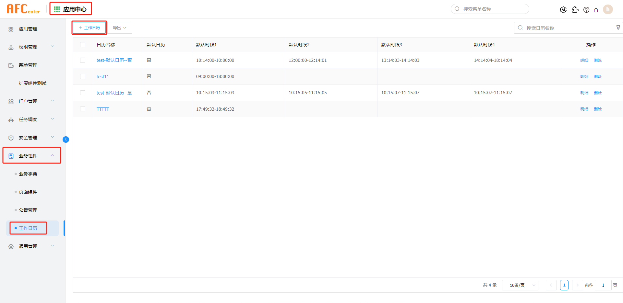Delete the TTTTT calendar row
The image size is (623, 303).
pyautogui.click(x=597, y=109)
